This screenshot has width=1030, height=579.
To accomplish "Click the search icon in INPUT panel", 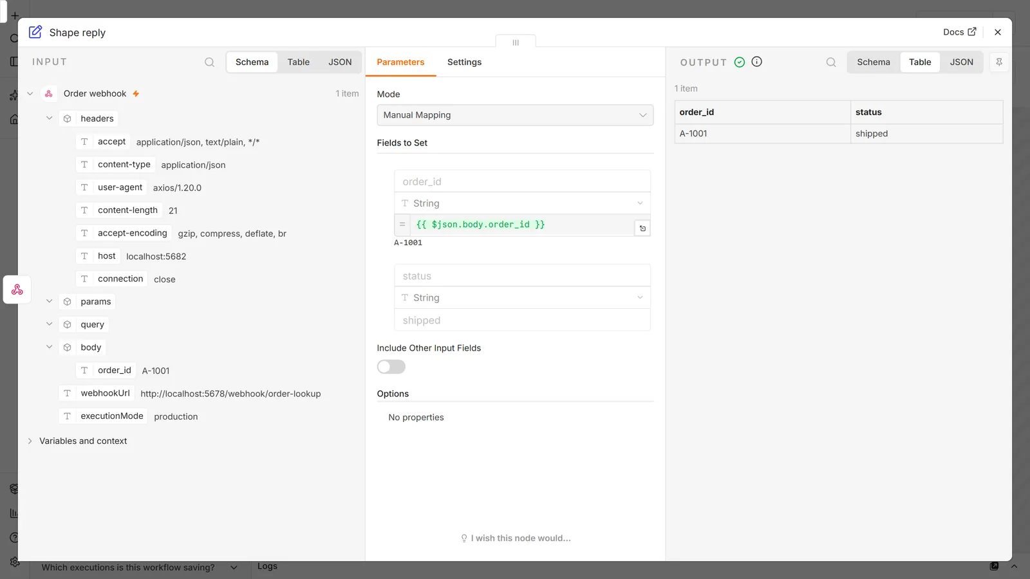I will (210, 62).
